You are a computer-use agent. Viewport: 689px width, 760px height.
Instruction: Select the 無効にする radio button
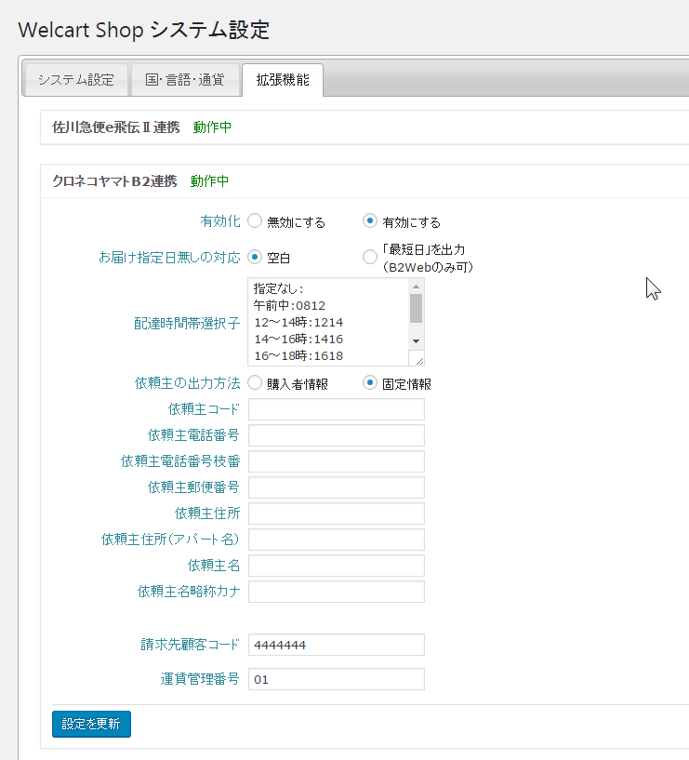[x=255, y=221]
